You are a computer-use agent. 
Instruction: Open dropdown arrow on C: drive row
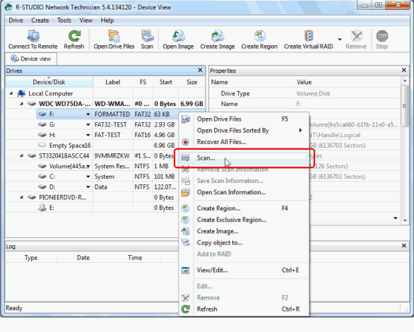(x=88, y=177)
